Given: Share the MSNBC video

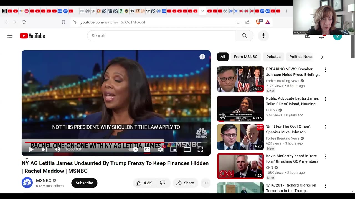Looking at the screenshot, I should [x=185, y=183].
